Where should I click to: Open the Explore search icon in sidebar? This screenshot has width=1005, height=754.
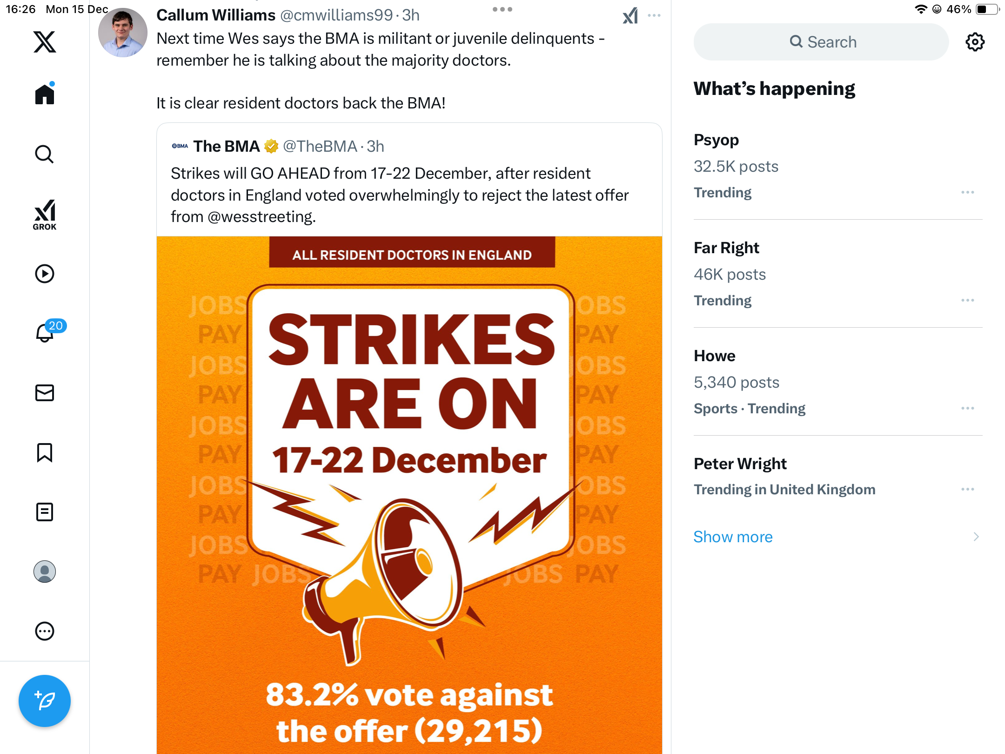[x=45, y=154]
